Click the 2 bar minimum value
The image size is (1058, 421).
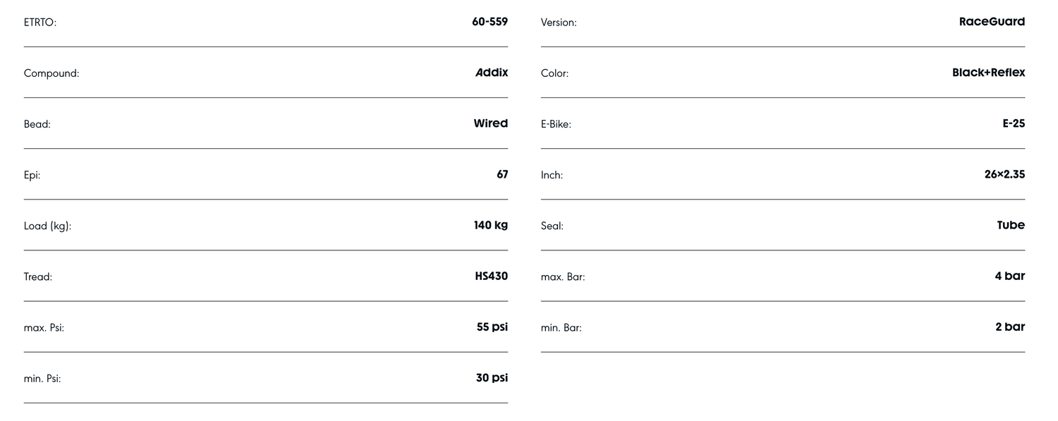coord(1010,327)
